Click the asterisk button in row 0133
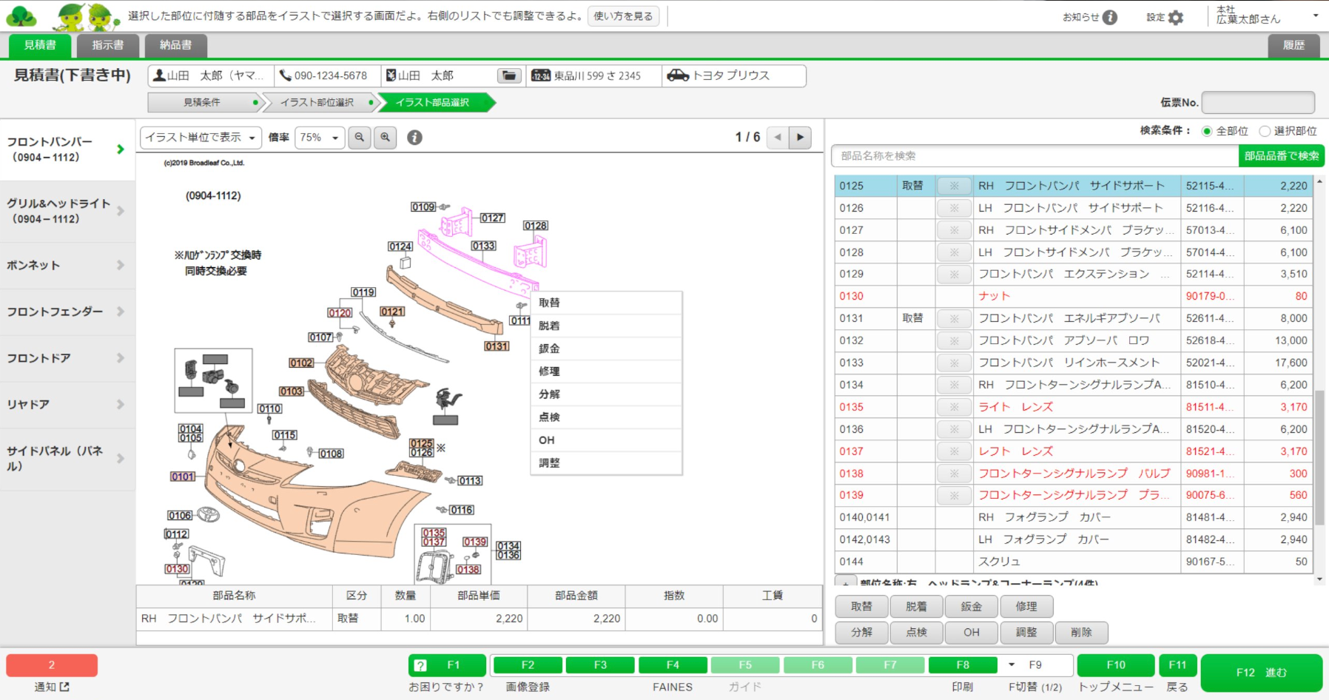 tap(954, 363)
